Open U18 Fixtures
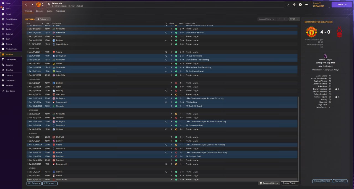Image resolution: width=354 pixels, height=189 pixels. tap(50, 183)
